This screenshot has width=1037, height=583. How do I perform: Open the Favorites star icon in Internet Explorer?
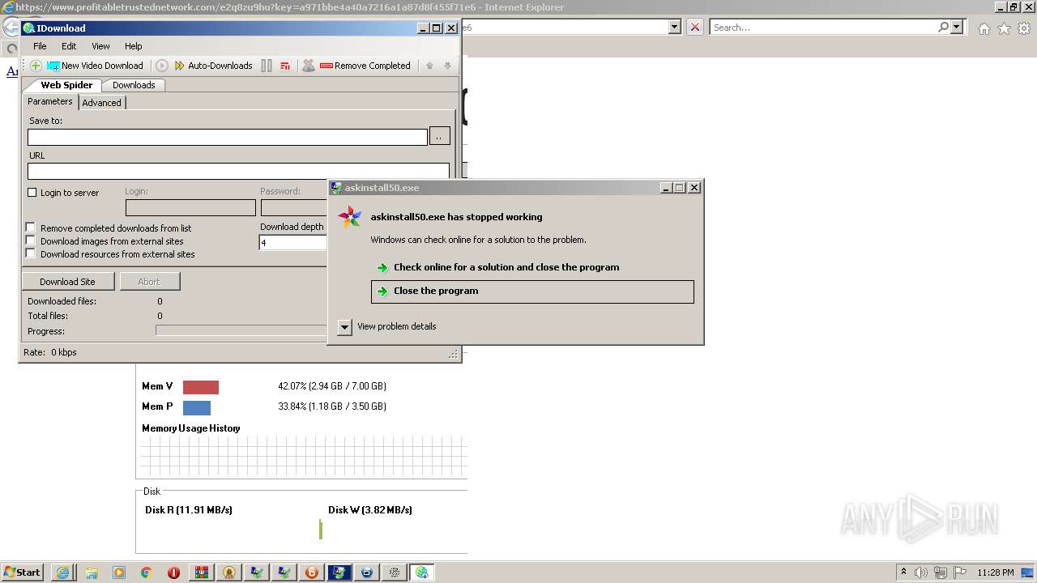point(1004,28)
